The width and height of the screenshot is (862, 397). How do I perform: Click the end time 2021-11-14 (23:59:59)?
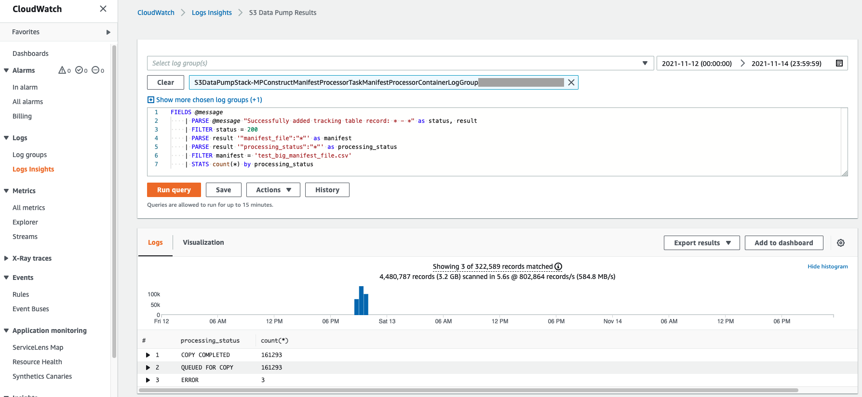tap(786, 64)
